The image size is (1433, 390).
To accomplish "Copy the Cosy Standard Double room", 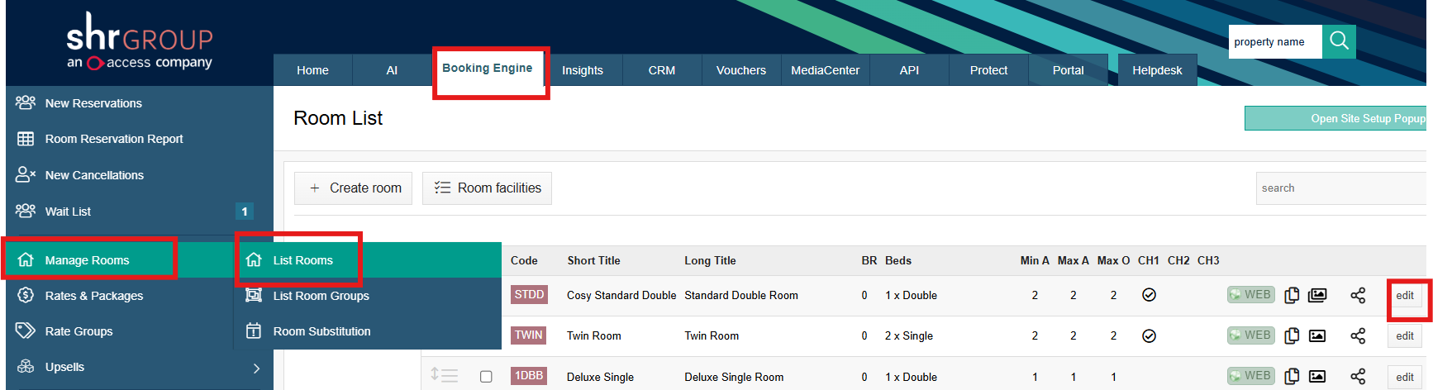I will click(x=1293, y=295).
